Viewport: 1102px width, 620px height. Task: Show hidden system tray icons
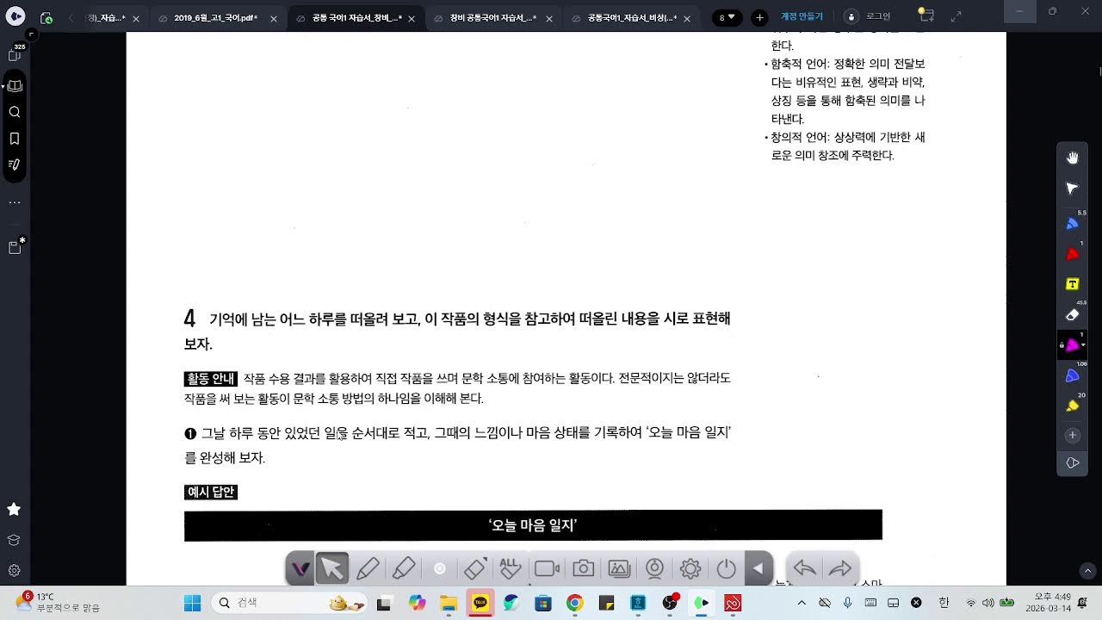point(802,603)
